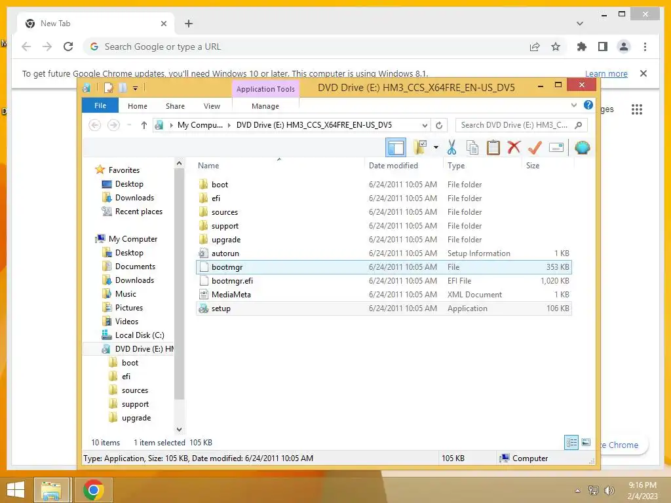Click navigation pane scrollbar down arrow
671x503 pixels.
(x=179, y=430)
